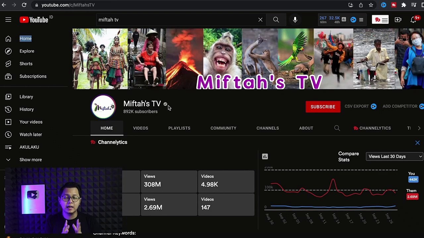
Task: Click the You 442K legend badge
Action: (x=413, y=179)
